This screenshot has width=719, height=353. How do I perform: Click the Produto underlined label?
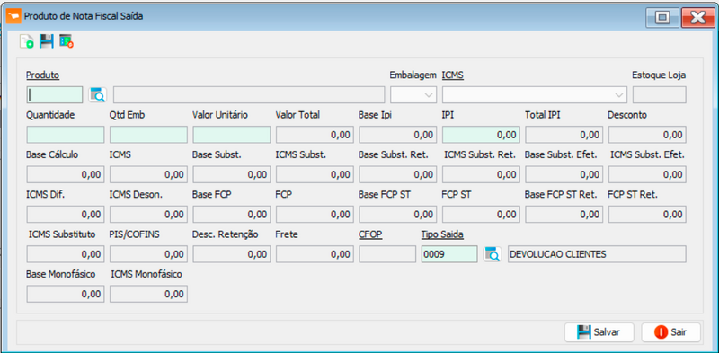tap(42, 75)
